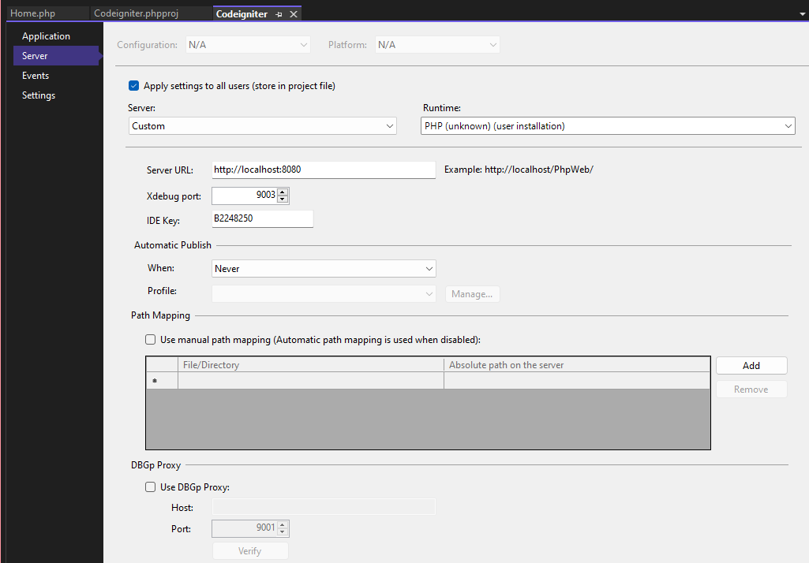Click into the Server URL field
The width and height of the screenshot is (809, 563).
pos(323,170)
